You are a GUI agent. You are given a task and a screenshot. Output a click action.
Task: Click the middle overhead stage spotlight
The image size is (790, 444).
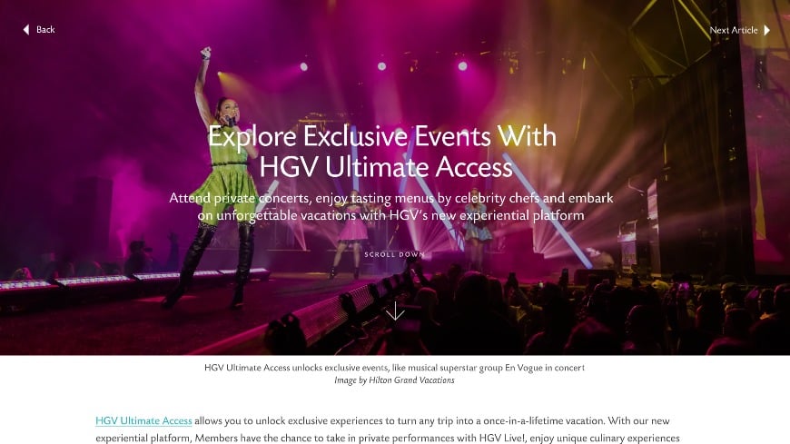pos(382,66)
